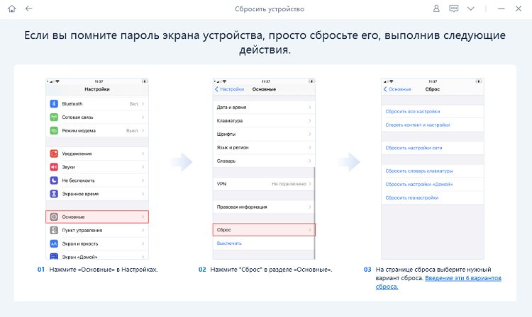Click the step text Нажмите "Сброс" в разделе «Основные»
This screenshot has height=317, width=532.
(271, 270)
